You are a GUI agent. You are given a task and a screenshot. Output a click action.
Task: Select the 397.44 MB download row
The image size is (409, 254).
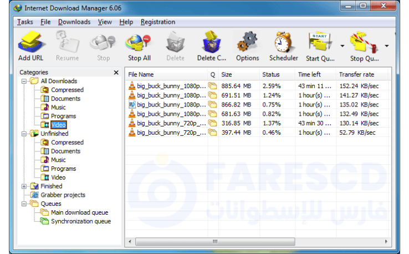click(258, 133)
